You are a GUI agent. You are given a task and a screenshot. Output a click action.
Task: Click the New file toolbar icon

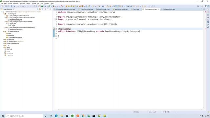2,6
